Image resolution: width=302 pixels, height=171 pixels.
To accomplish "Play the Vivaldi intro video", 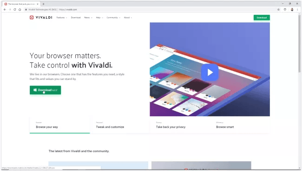I will pyautogui.click(x=210, y=72).
